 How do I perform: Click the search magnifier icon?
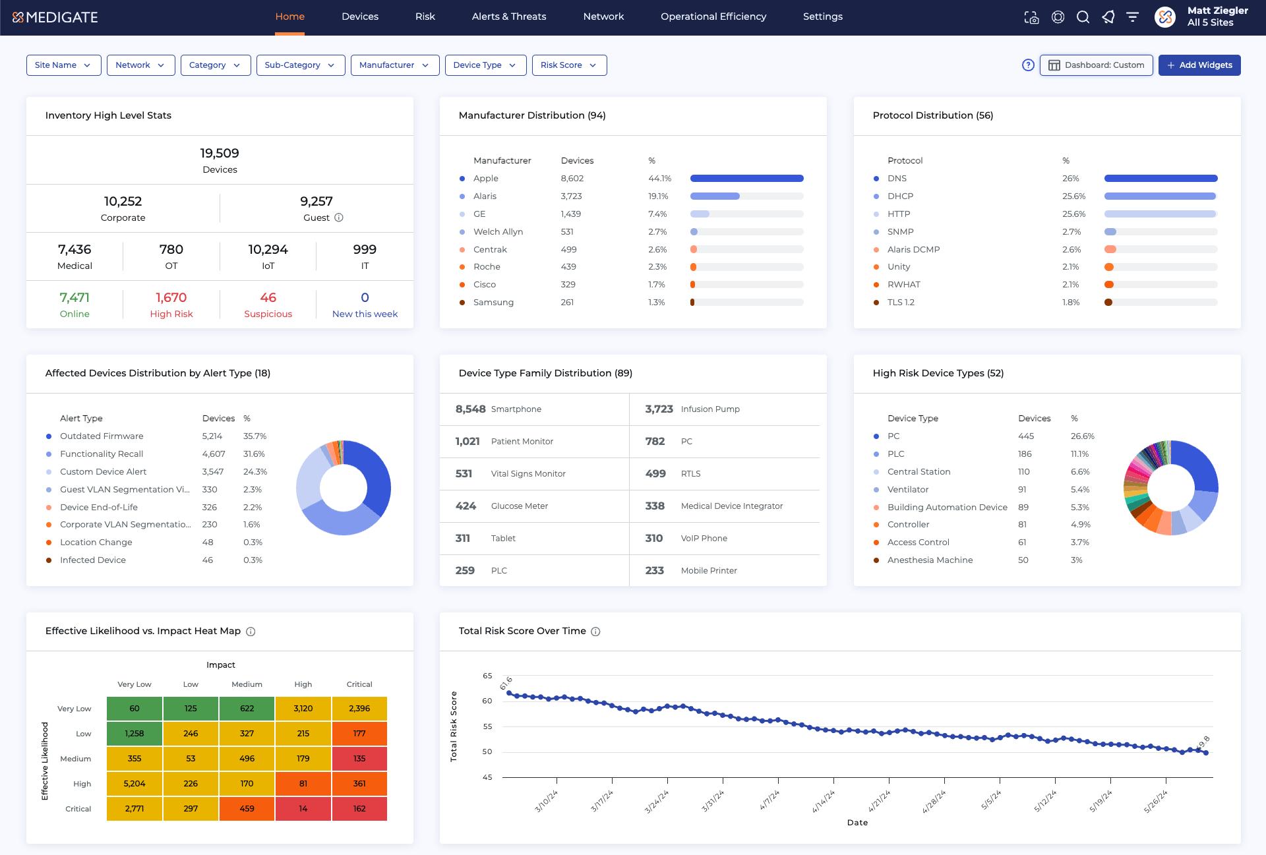(x=1083, y=17)
